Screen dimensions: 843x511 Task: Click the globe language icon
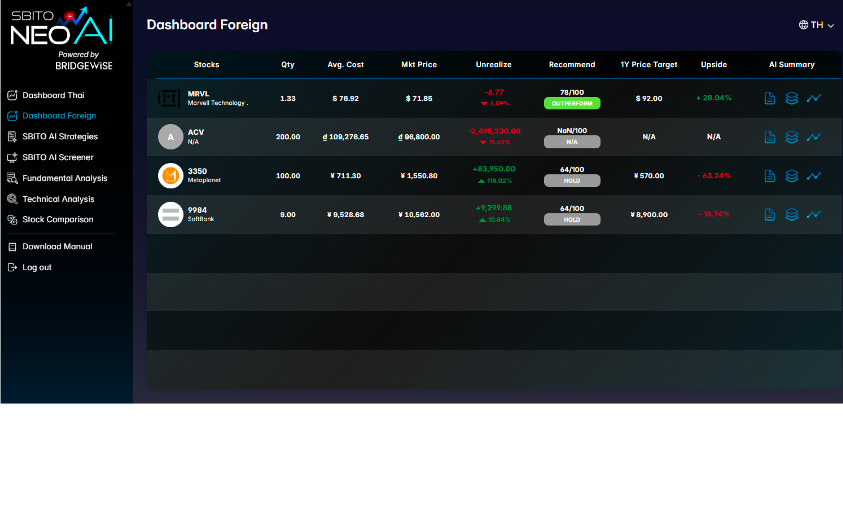point(803,25)
